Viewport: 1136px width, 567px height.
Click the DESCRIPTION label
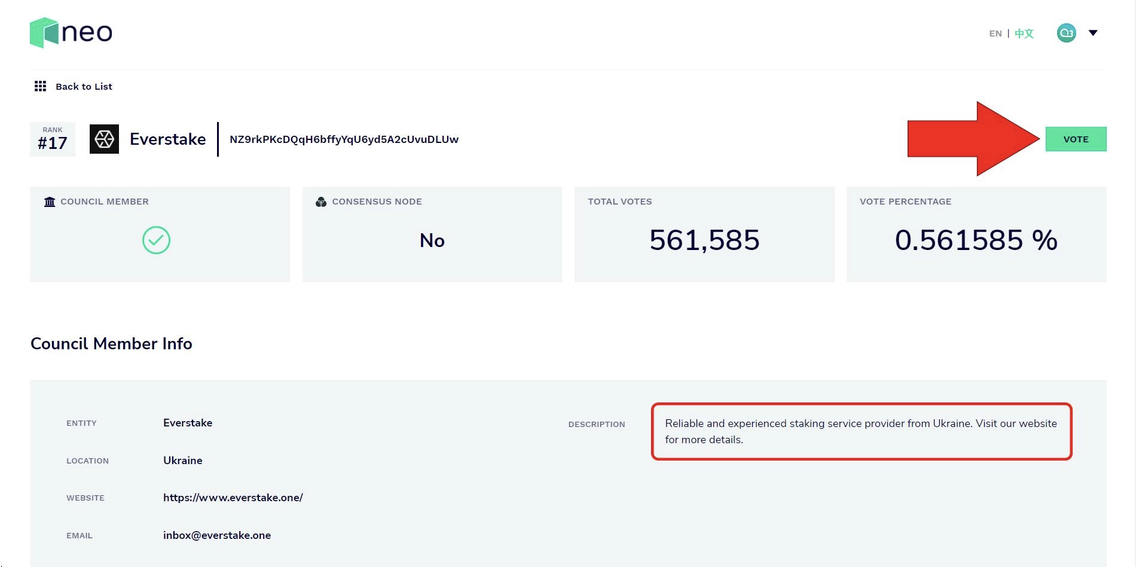tap(597, 424)
